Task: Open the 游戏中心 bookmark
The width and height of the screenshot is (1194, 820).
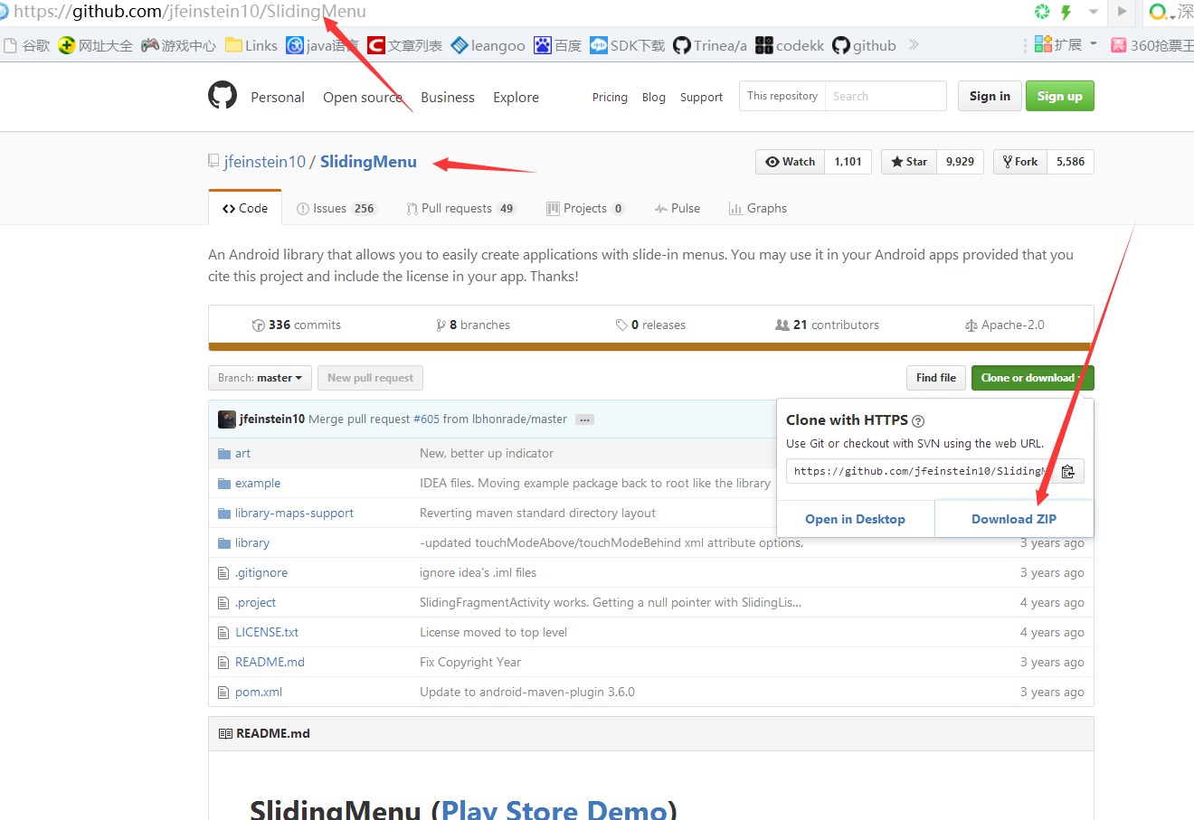Action: click(x=178, y=45)
